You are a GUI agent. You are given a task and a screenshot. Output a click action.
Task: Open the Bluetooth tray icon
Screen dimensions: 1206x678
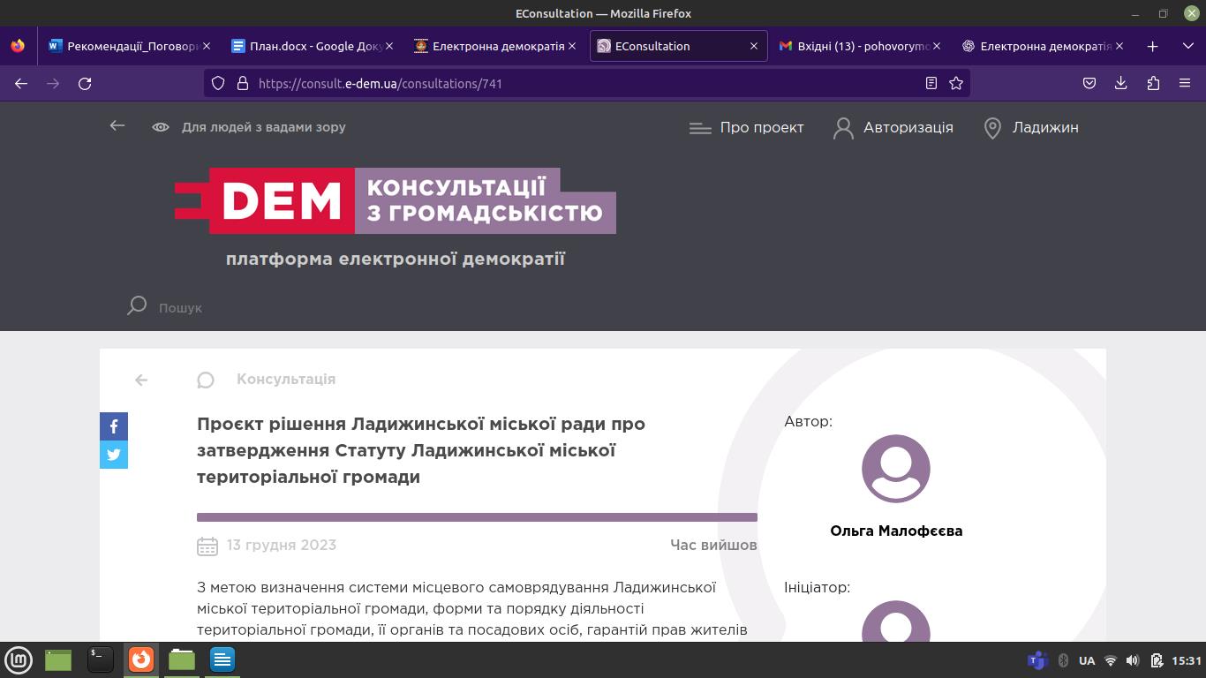pos(1064,660)
